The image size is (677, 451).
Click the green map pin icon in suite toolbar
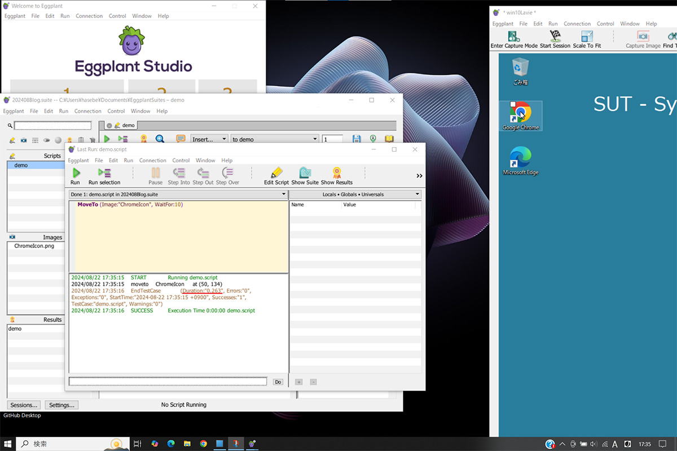point(373,139)
